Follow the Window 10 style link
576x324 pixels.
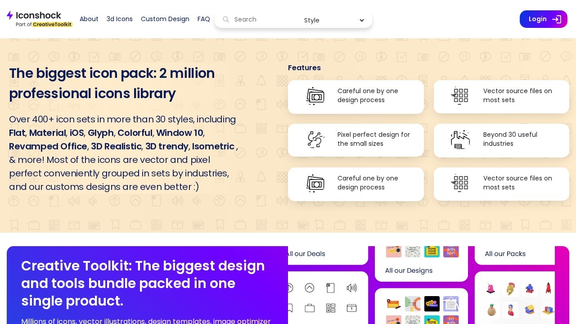click(180, 133)
